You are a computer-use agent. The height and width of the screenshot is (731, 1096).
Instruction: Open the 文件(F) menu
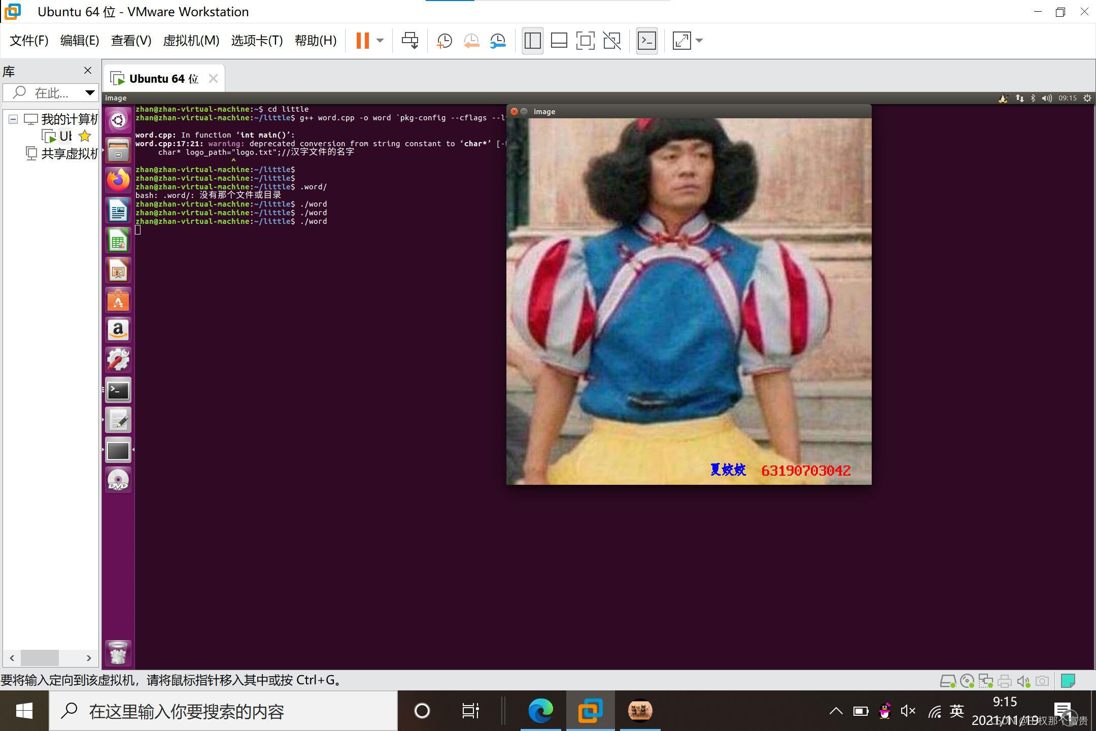point(29,41)
